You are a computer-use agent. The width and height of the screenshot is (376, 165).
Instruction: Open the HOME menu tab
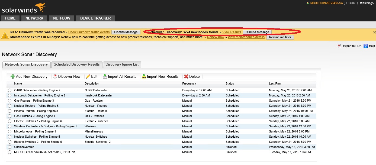coord(10,18)
